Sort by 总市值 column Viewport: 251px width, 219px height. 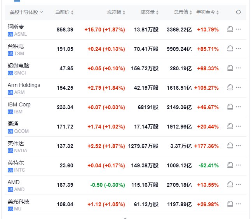183,12
